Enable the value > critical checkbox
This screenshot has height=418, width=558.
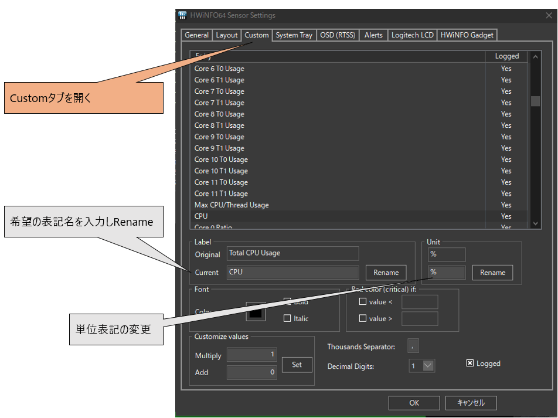pos(363,318)
